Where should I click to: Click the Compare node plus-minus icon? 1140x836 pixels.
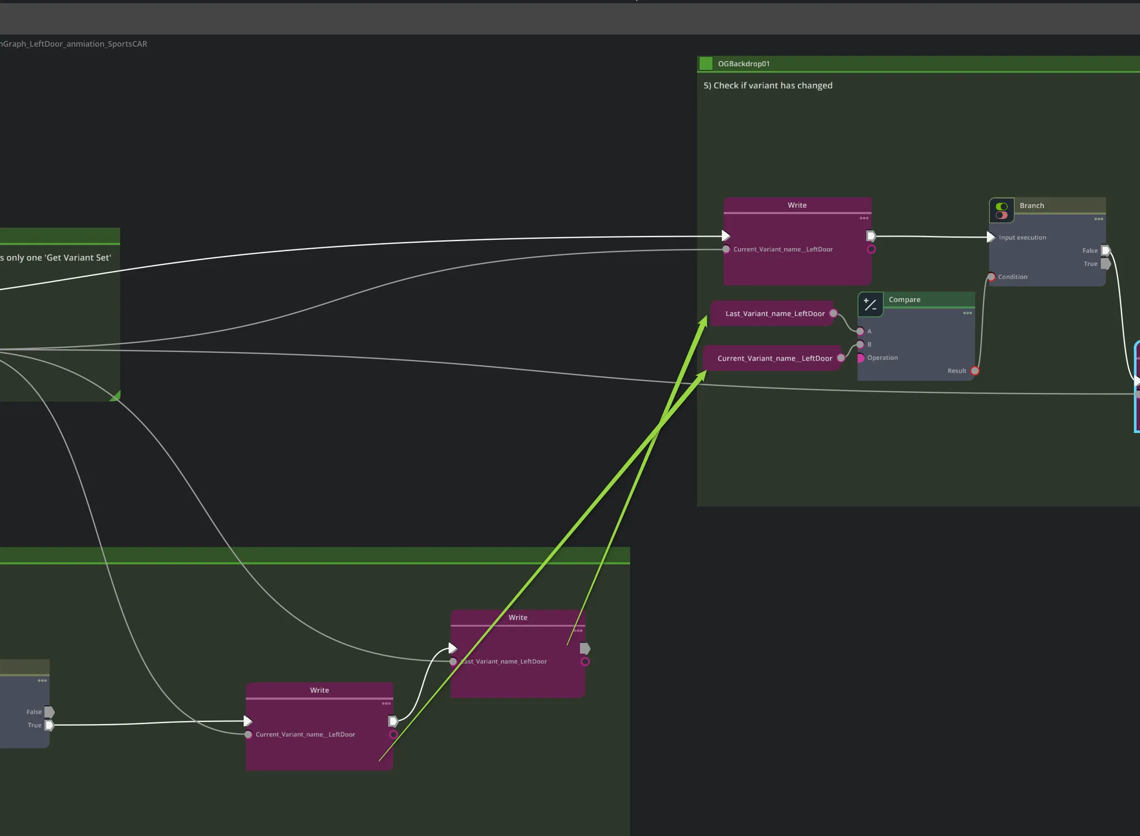coord(870,304)
